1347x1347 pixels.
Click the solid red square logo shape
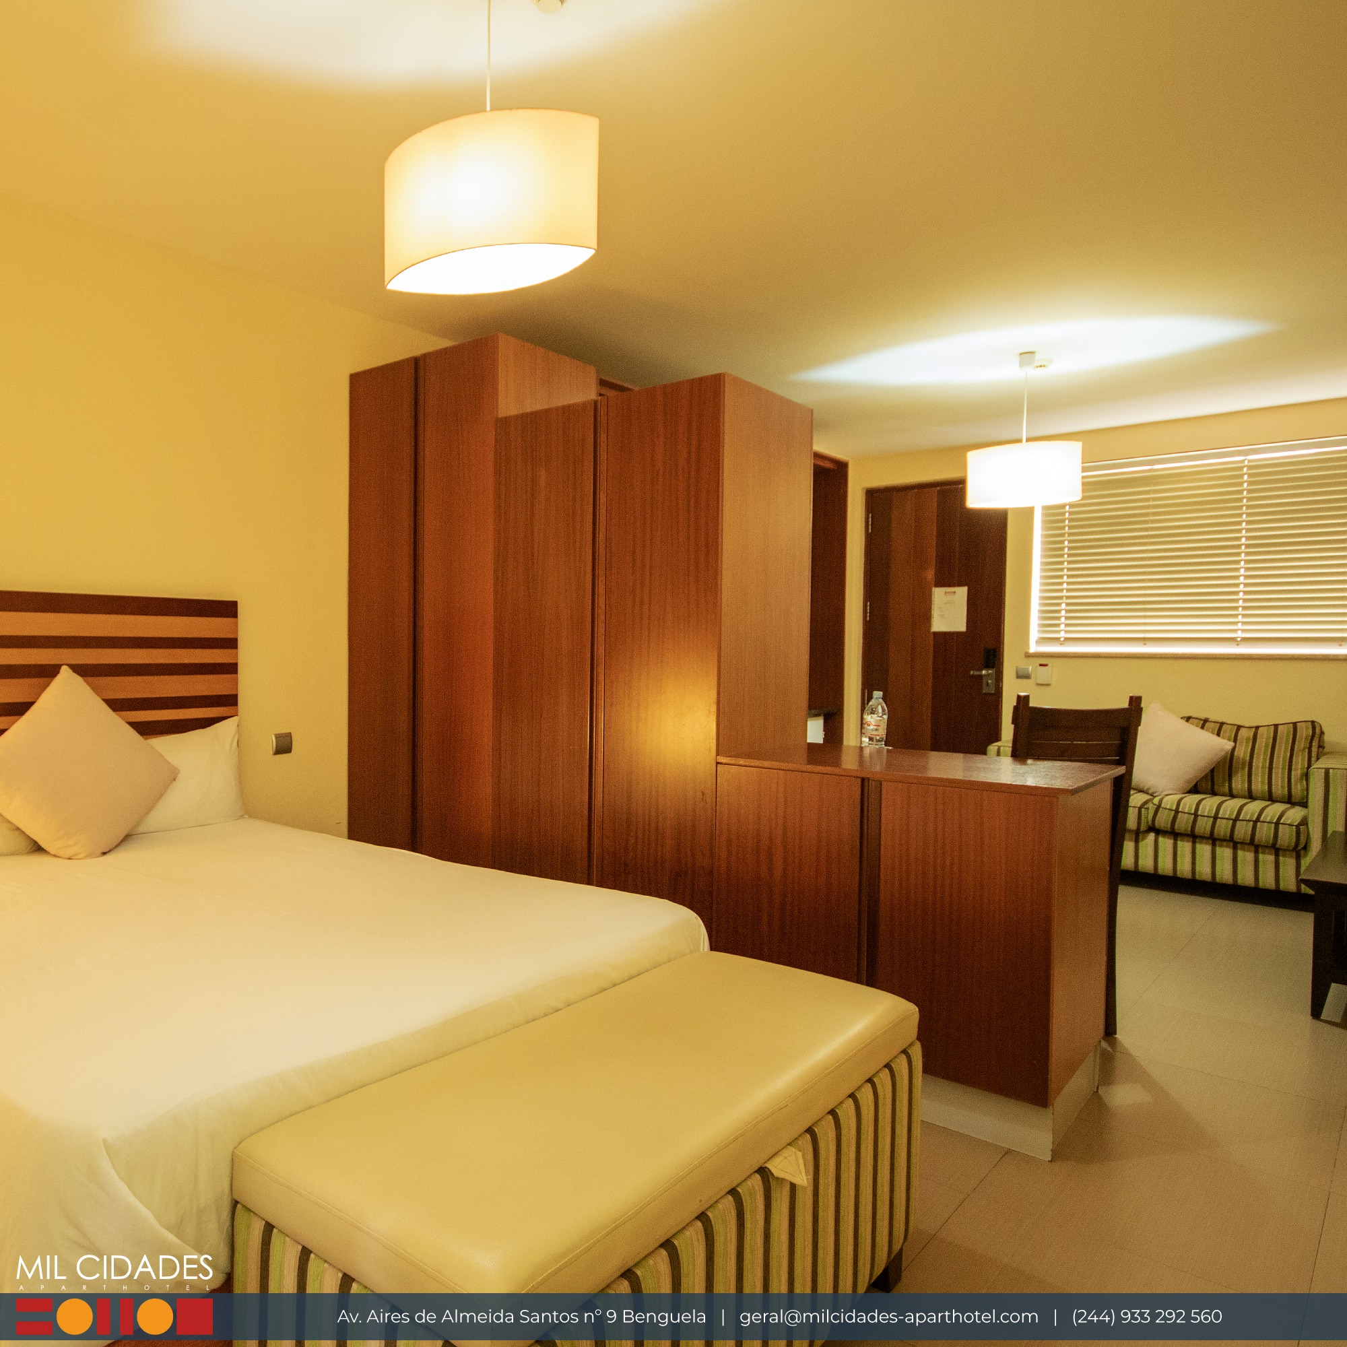click(x=195, y=1316)
